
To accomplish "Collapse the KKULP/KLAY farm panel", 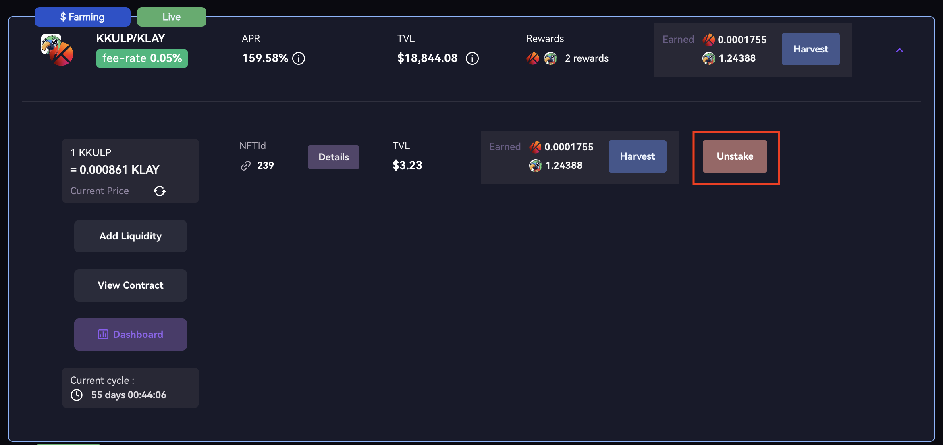I will point(899,50).
